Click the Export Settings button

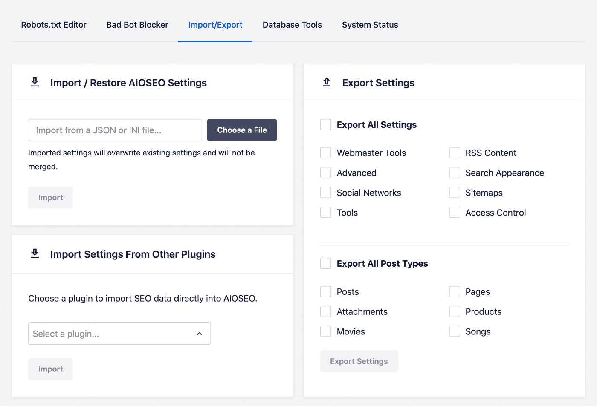point(359,361)
